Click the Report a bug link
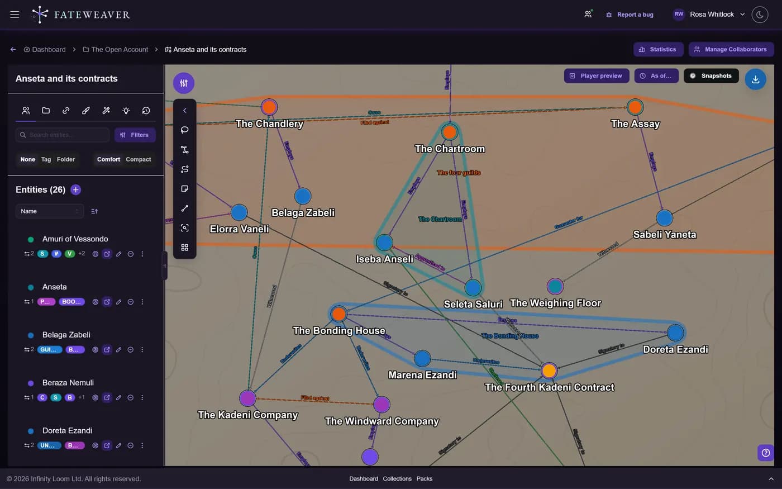Viewport: 782px width, 489px height. click(x=630, y=15)
